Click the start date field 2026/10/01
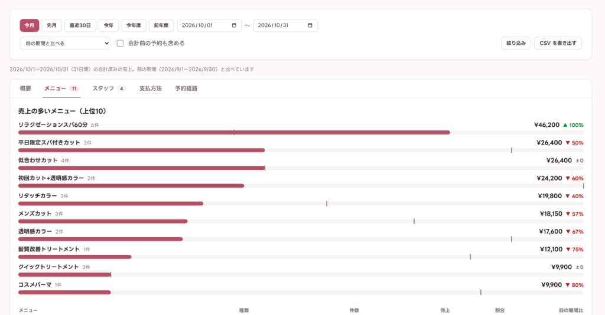 tap(209, 25)
